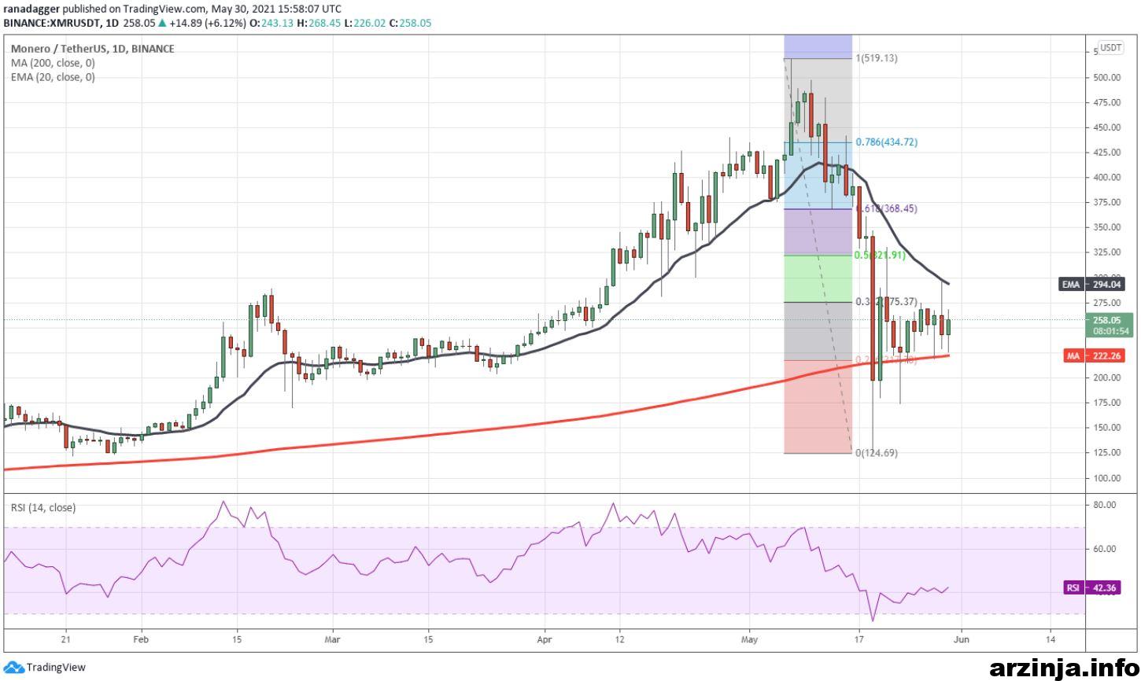This screenshot has width=1141, height=681.
Task: Click the 60.00 RSI axis label
Action: (1104, 549)
